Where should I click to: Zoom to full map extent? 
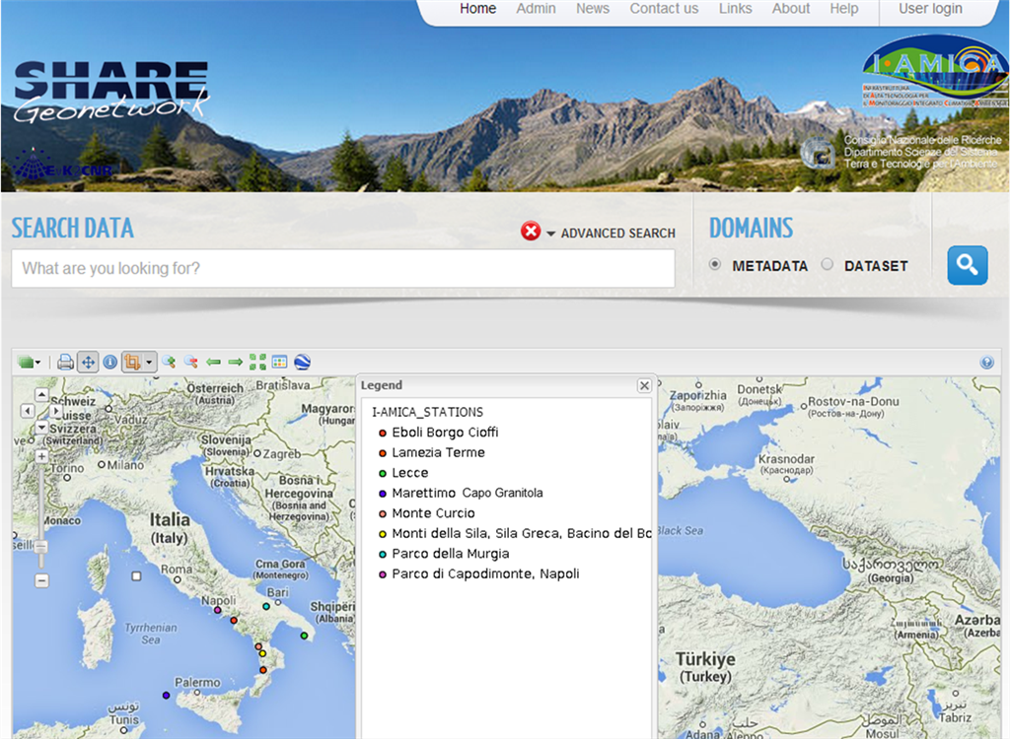(x=257, y=363)
